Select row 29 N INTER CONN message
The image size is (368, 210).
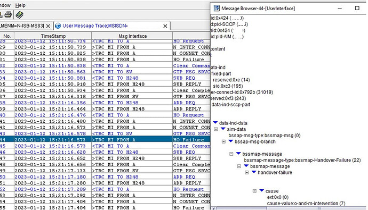click(105, 47)
